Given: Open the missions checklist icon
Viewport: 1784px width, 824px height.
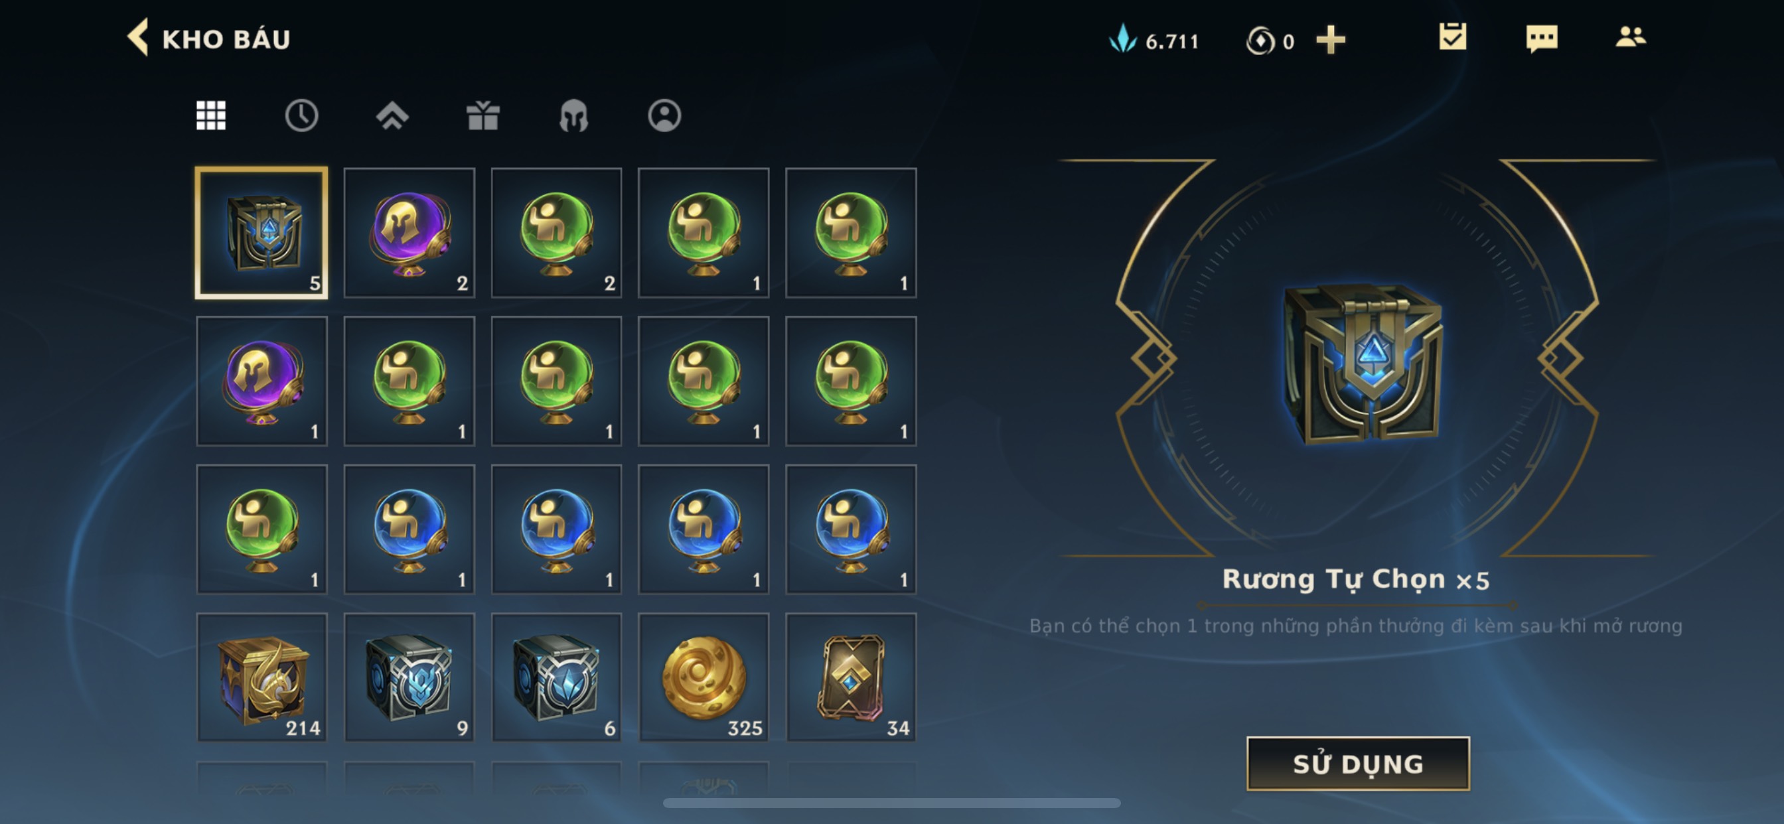Looking at the screenshot, I should click(x=1452, y=36).
